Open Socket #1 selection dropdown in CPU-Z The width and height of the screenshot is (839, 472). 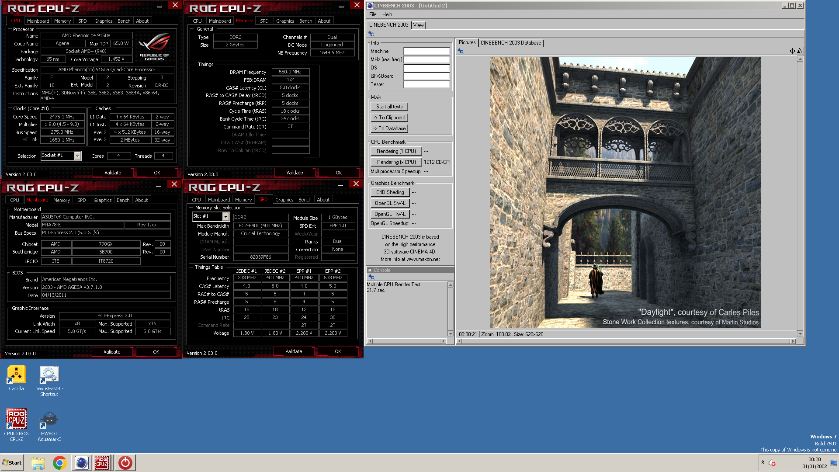78,156
